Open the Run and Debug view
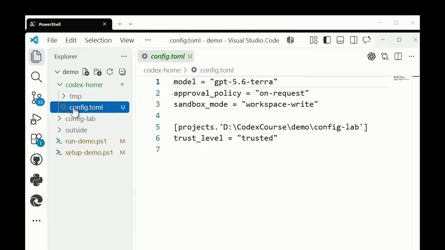 [36, 119]
